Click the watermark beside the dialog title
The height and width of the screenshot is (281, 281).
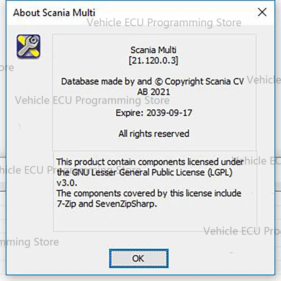(164, 22)
